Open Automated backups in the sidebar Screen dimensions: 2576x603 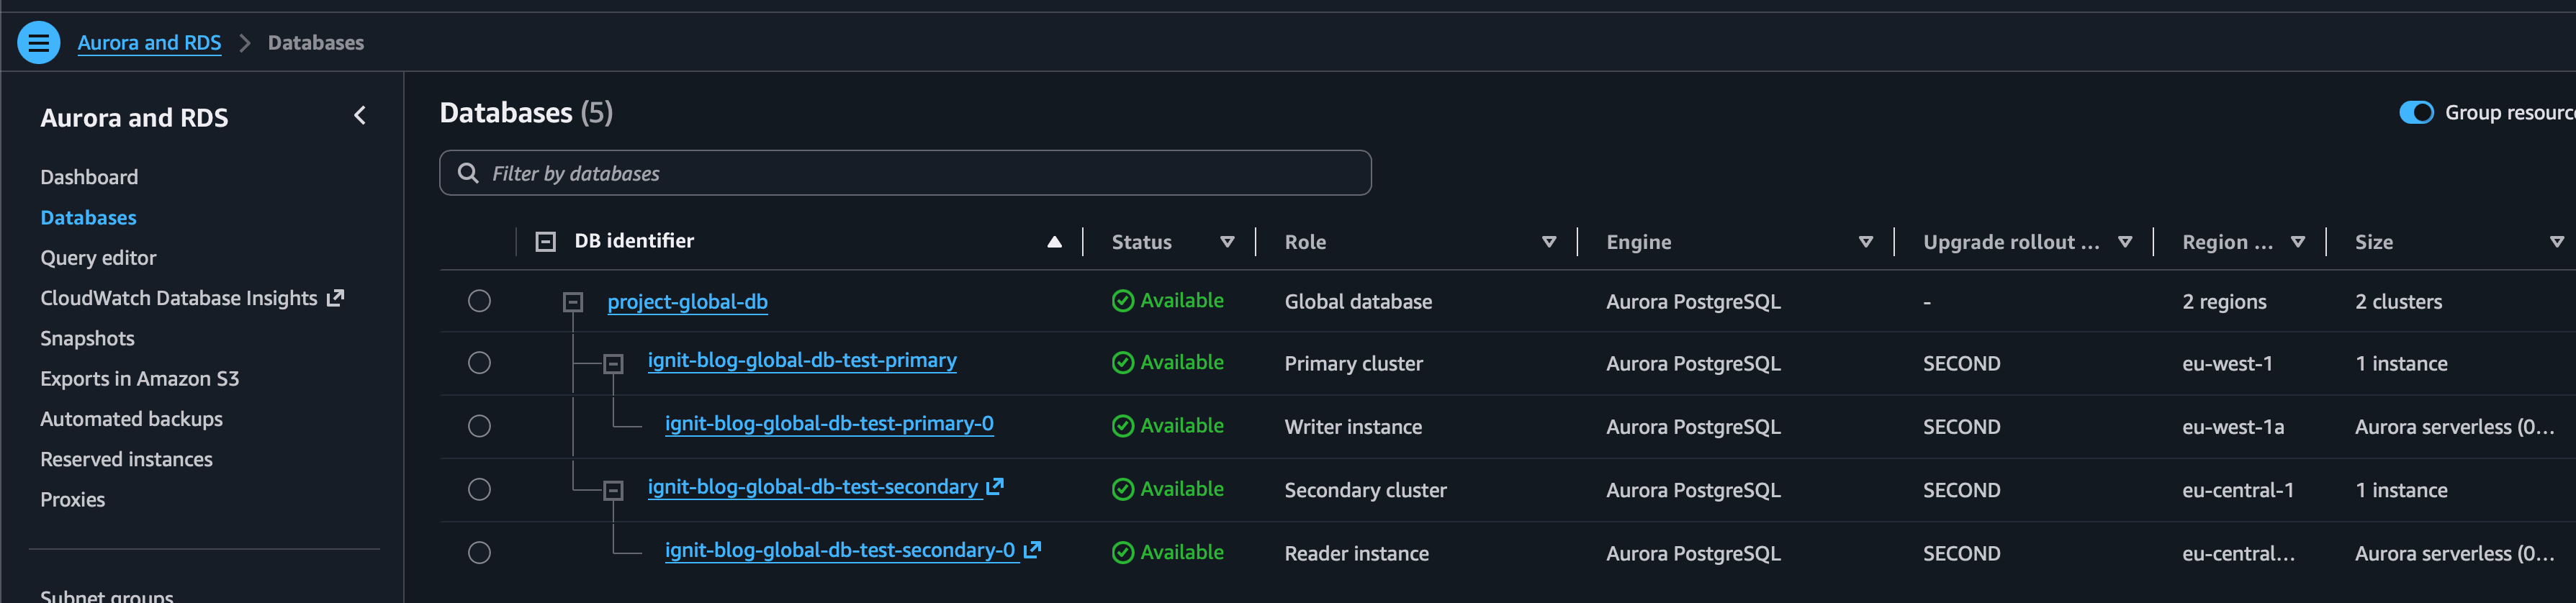(131, 419)
